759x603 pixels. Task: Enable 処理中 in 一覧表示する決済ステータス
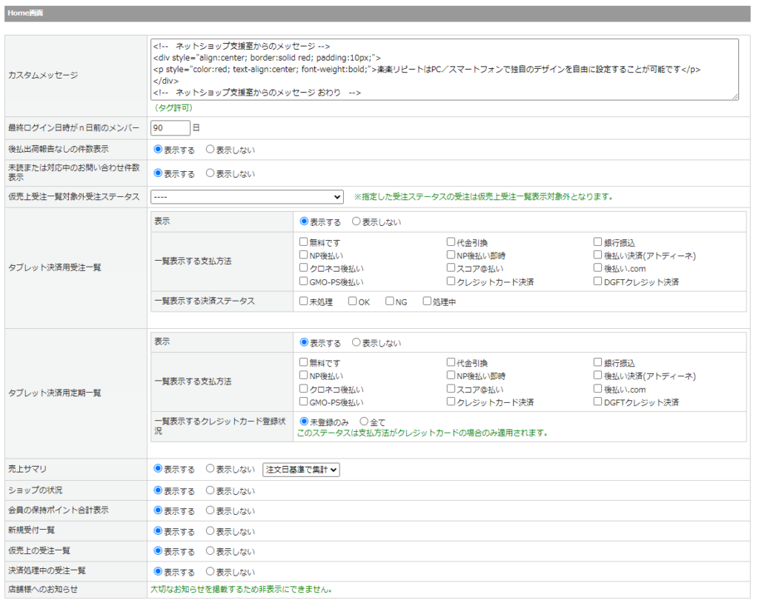pos(426,301)
